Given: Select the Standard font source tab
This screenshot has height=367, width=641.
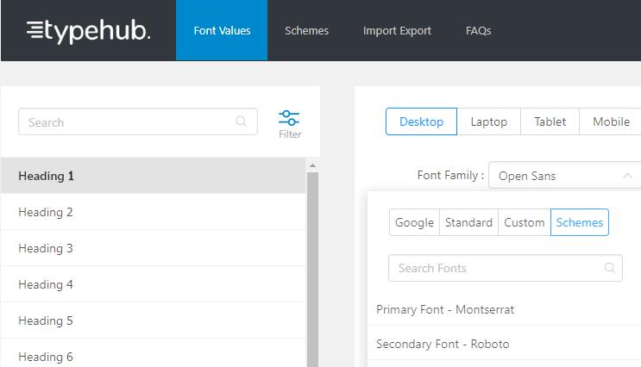Looking at the screenshot, I should 468,222.
